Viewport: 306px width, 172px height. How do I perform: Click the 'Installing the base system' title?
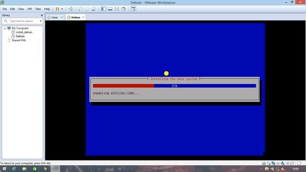click(x=174, y=79)
